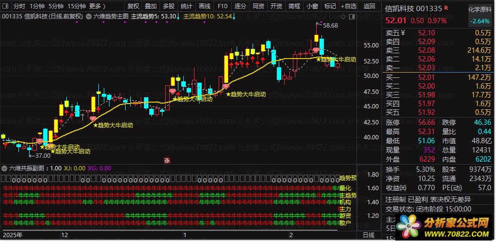
Task: Click the 日线 period label at bottom
Action: (x=369, y=235)
